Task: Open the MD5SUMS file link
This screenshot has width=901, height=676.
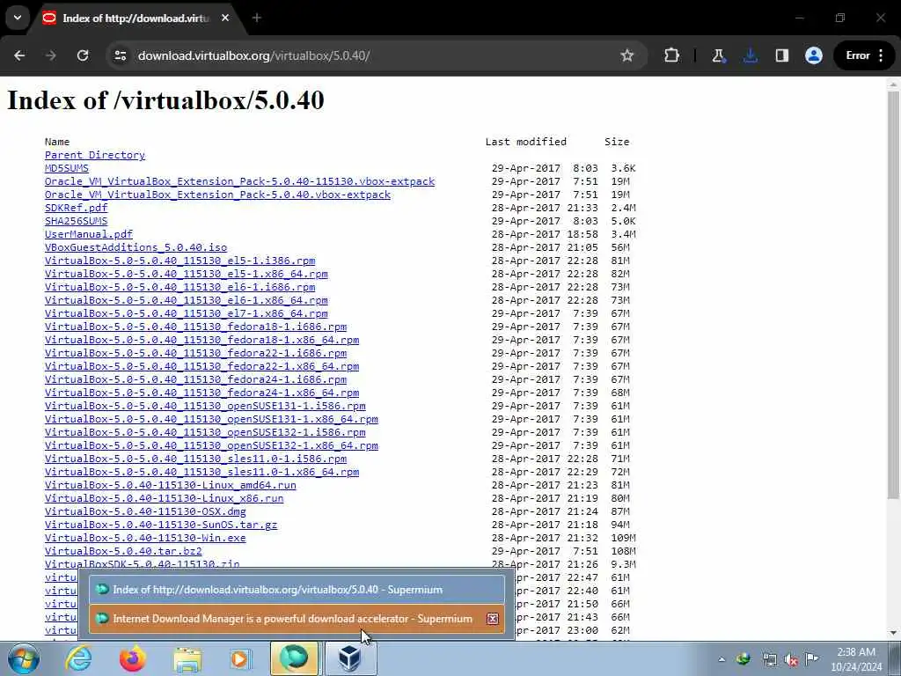Action: (x=67, y=168)
